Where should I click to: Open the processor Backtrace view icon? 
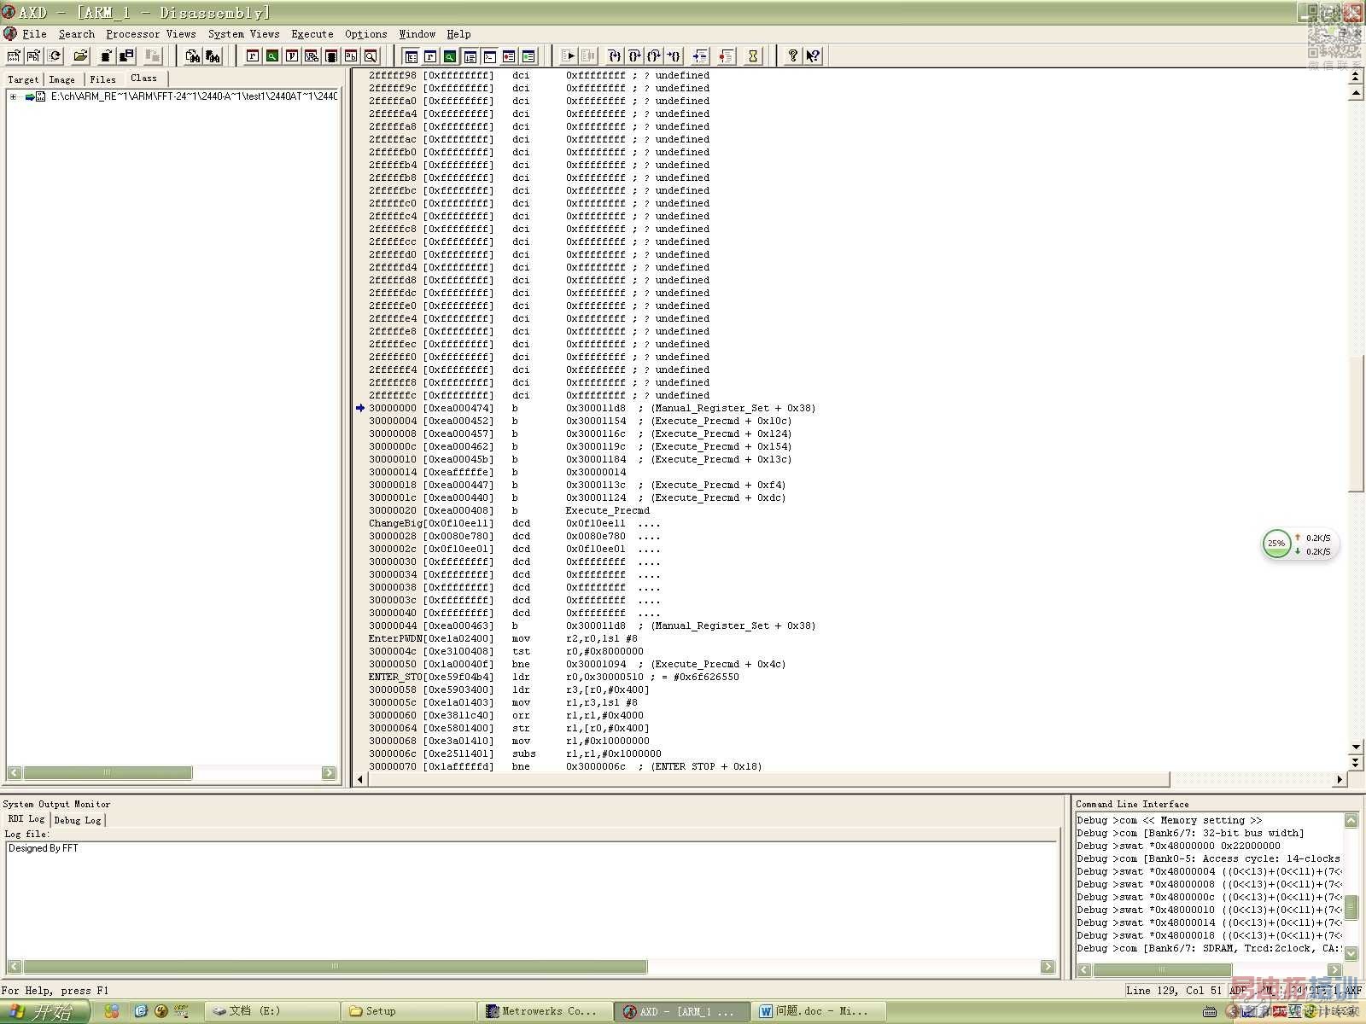point(312,56)
